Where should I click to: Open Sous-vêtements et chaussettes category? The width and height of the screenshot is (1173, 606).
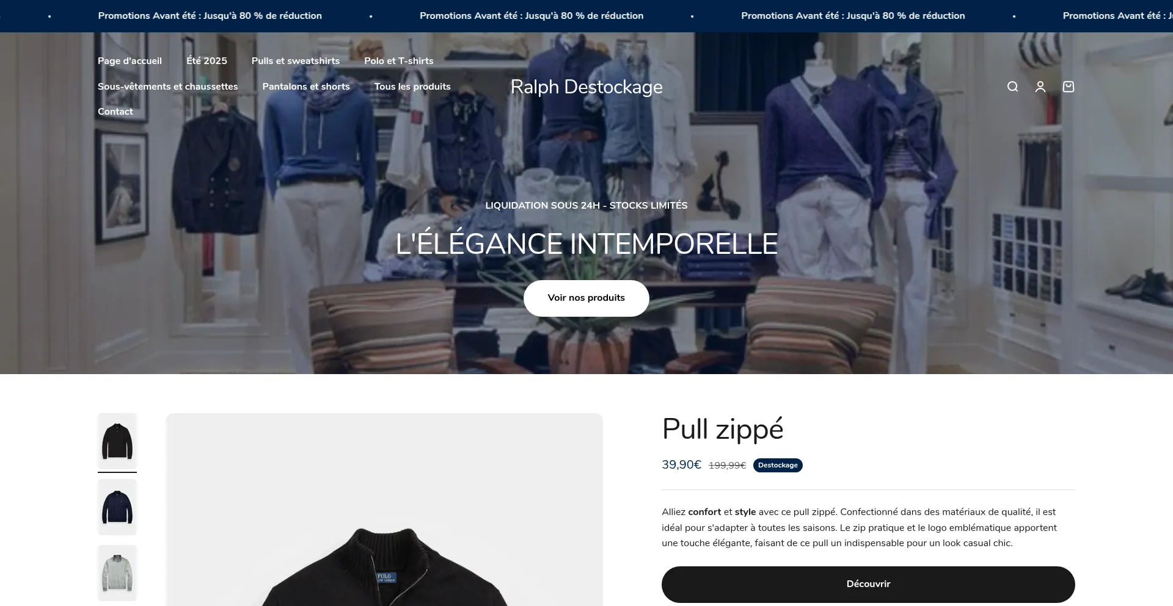click(168, 87)
